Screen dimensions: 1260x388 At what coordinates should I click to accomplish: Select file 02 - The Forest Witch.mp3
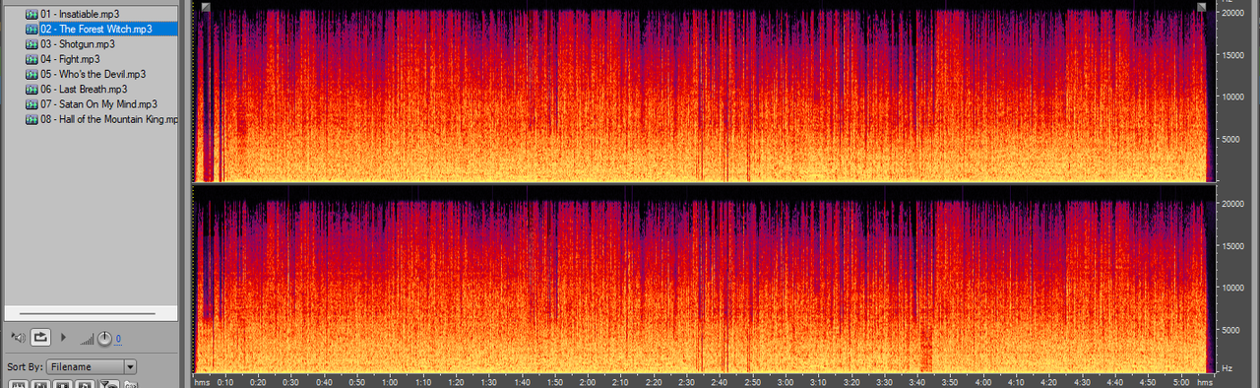click(96, 30)
